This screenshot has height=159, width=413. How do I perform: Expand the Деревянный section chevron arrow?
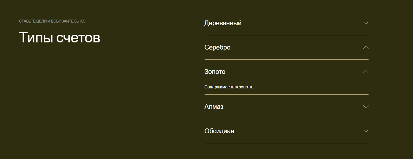[366, 23]
